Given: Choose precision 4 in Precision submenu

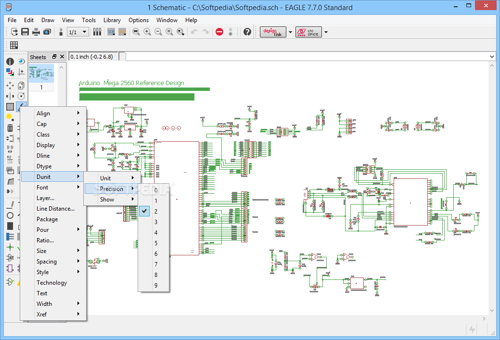Looking at the screenshot, I should [154, 232].
